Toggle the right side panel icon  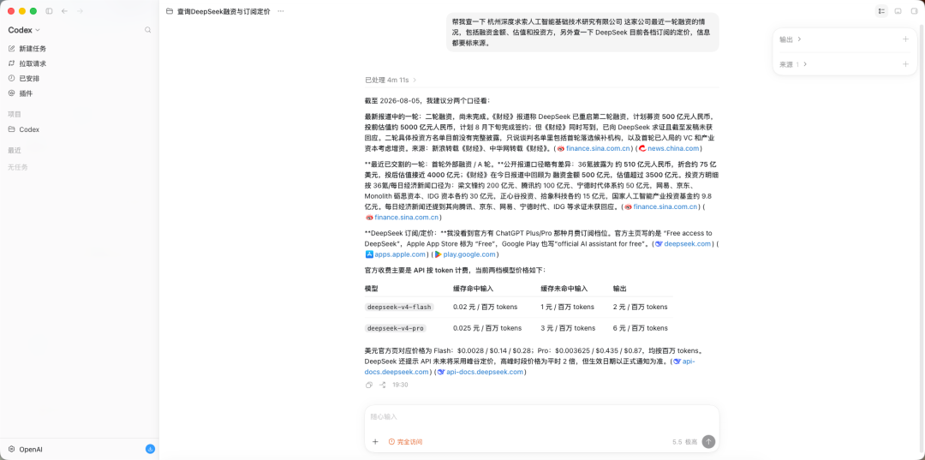tap(915, 11)
